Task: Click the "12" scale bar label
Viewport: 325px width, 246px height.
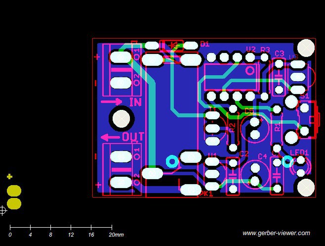Action: coord(71,235)
